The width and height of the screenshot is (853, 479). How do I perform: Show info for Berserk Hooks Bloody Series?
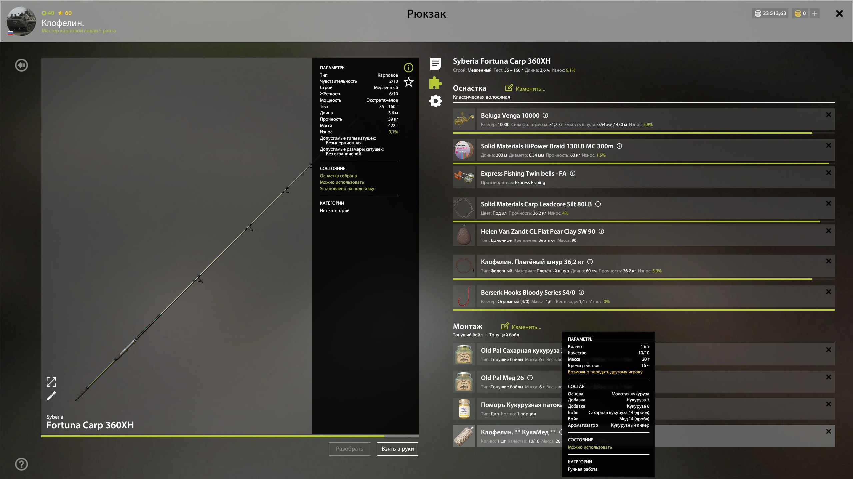[x=581, y=292]
